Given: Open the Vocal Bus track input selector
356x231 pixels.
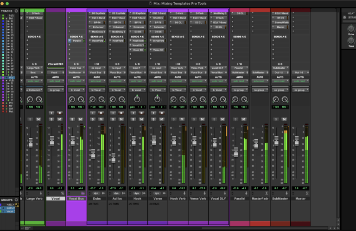Looking at the screenshot, I should (77, 68).
